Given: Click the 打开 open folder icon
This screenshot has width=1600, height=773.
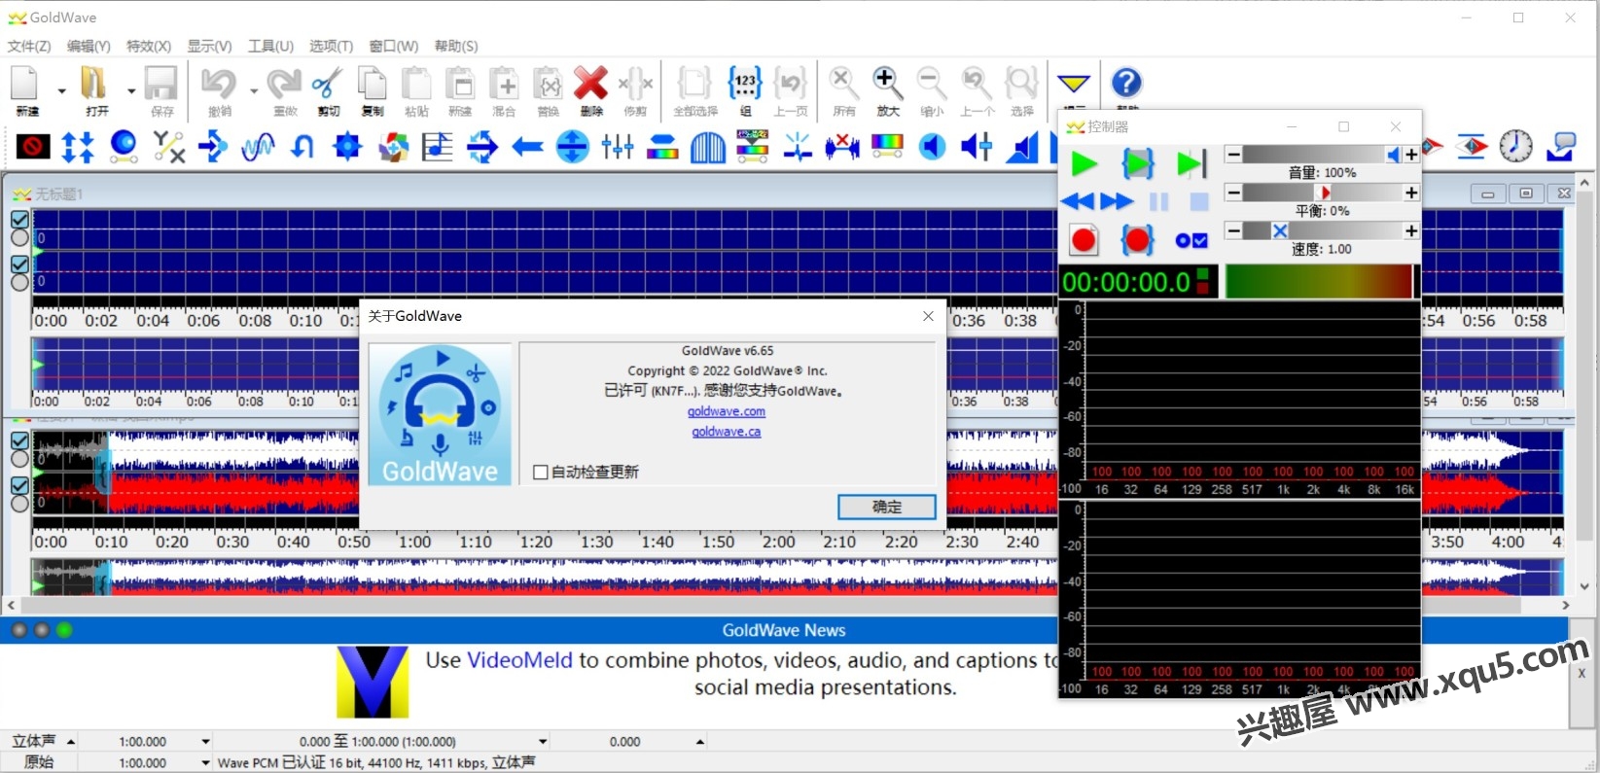Looking at the screenshot, I should [94, 84].
